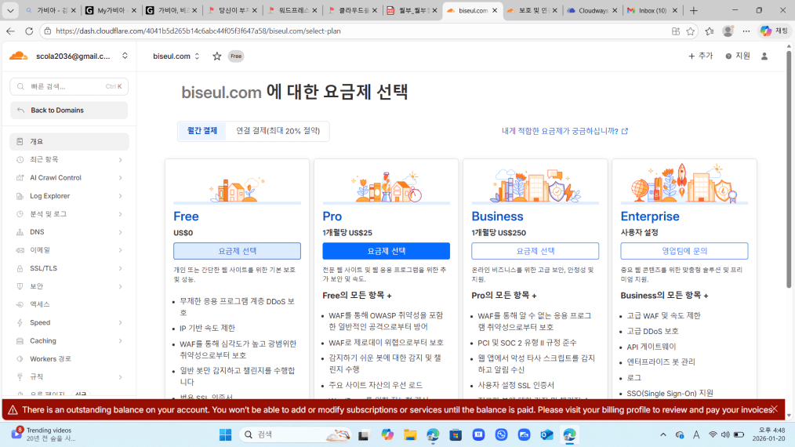Viewport: 795px width, 447px height.
Task: Open File Explorer from the taskbar
Action: [x=410, y=434]
